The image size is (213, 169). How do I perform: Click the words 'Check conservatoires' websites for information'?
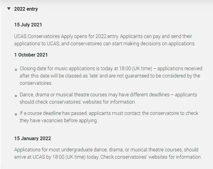pos(151,157)
